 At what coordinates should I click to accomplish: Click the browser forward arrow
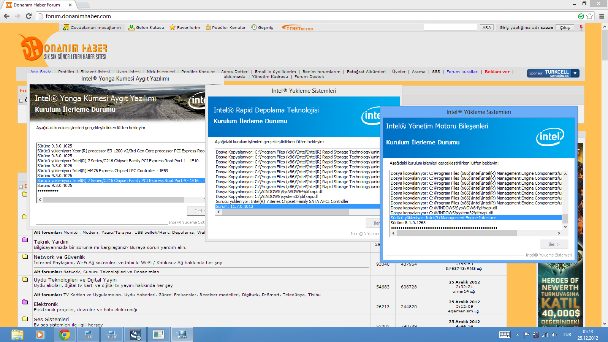[x=17, y=16]
